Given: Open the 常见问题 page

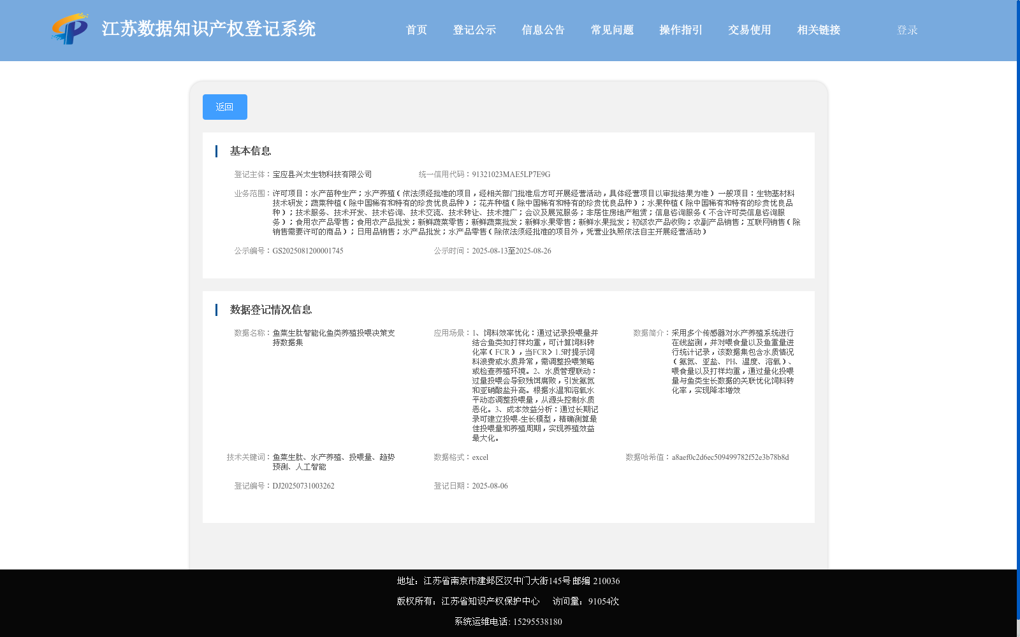Looking at the screenshot, I should [x=612, y=30].
